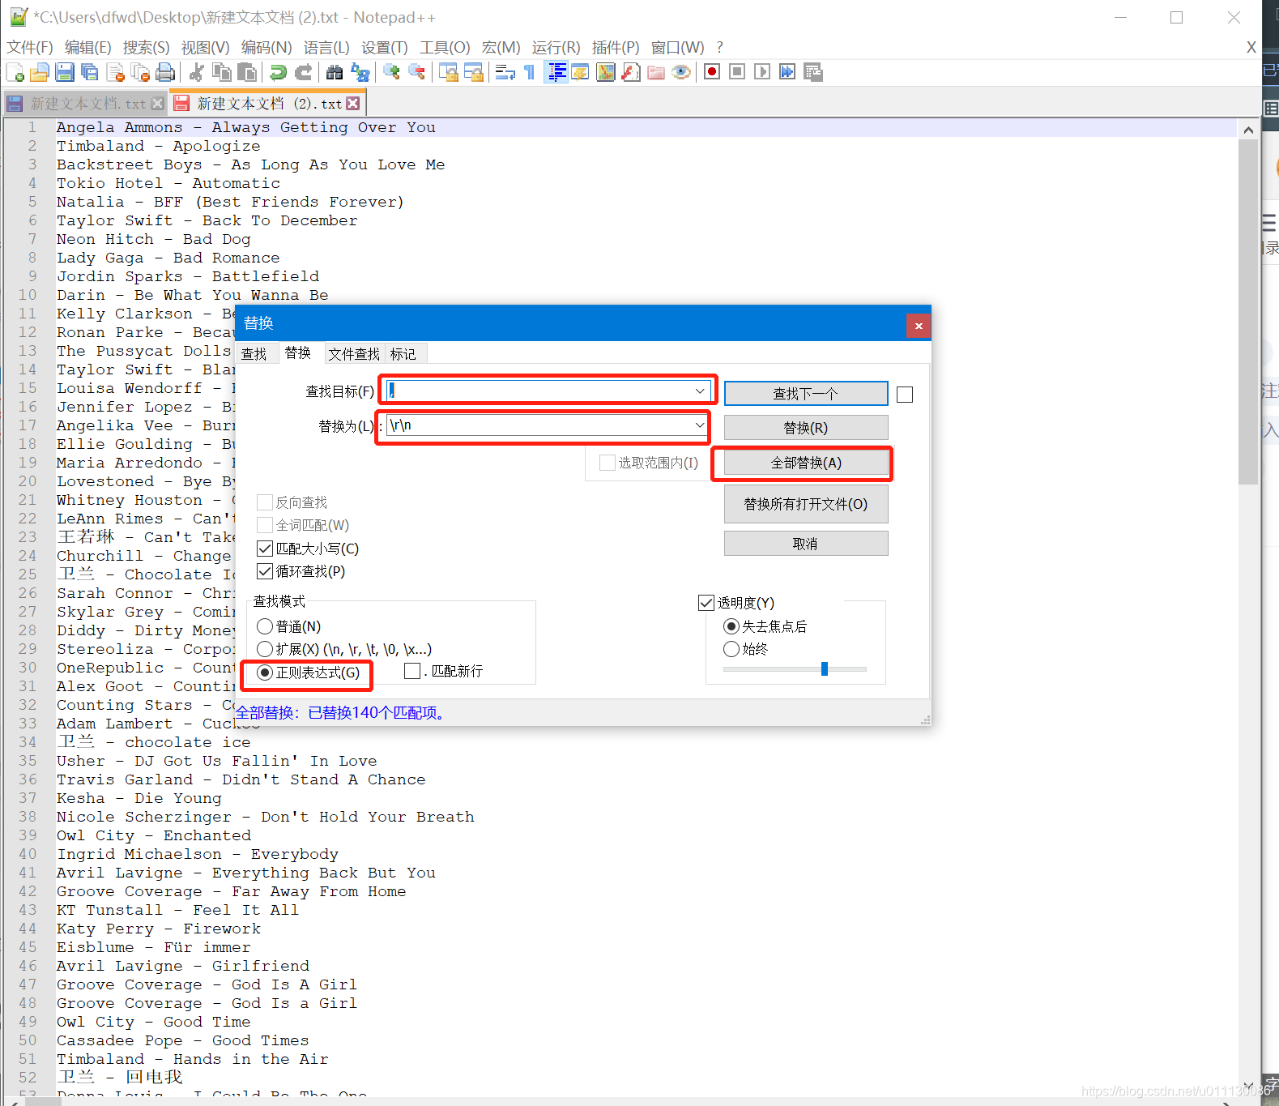This screenshot has width=1279, height=1106.
Task: Toggle Show all characters pilcrow icon
Action: pos(530,72)
